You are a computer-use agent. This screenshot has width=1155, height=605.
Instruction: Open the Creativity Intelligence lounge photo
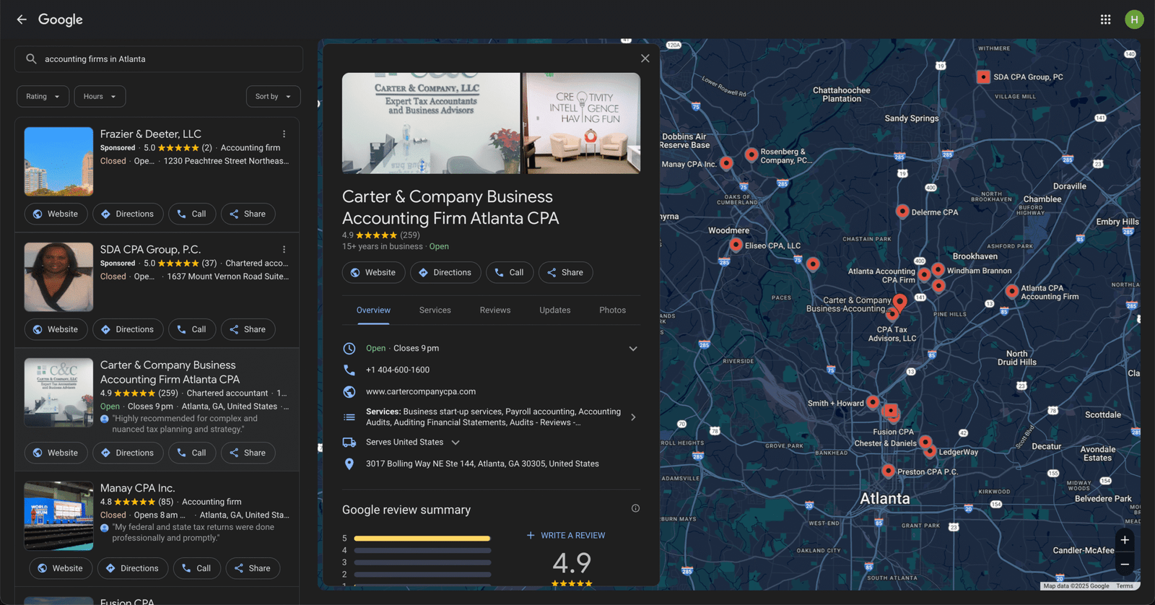(x=582, y=123)
